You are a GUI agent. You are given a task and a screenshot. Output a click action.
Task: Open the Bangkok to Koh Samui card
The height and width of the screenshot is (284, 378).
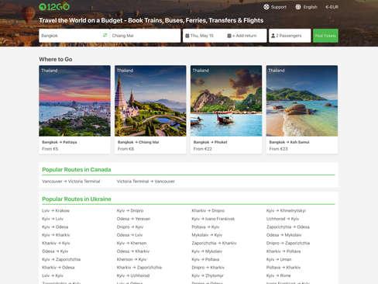pos(302,109)
